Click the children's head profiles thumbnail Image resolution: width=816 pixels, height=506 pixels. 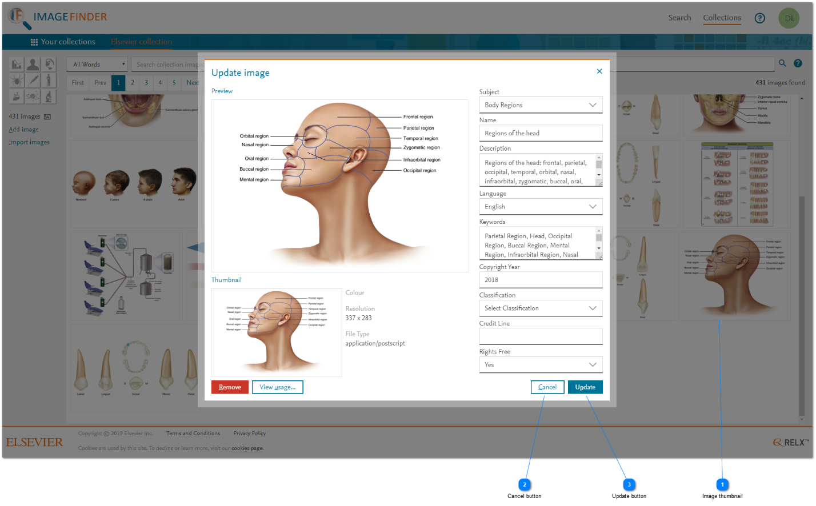(x=134, y=183)
